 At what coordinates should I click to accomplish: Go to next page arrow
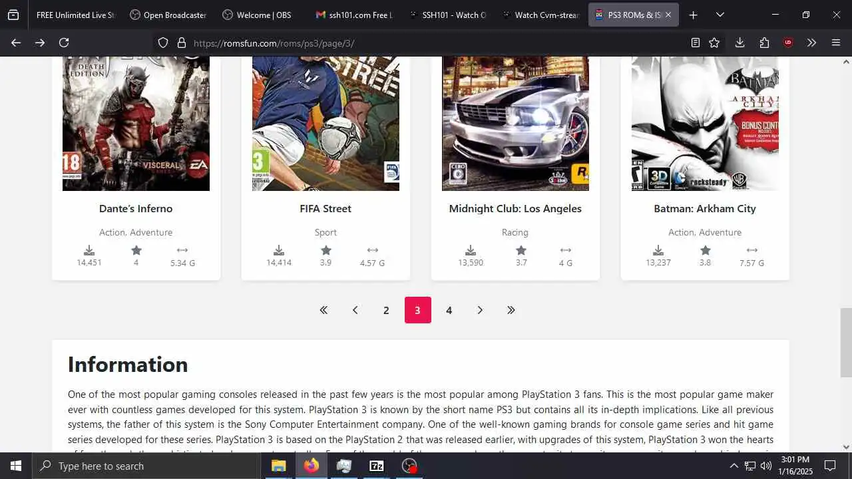pos(480,310)
